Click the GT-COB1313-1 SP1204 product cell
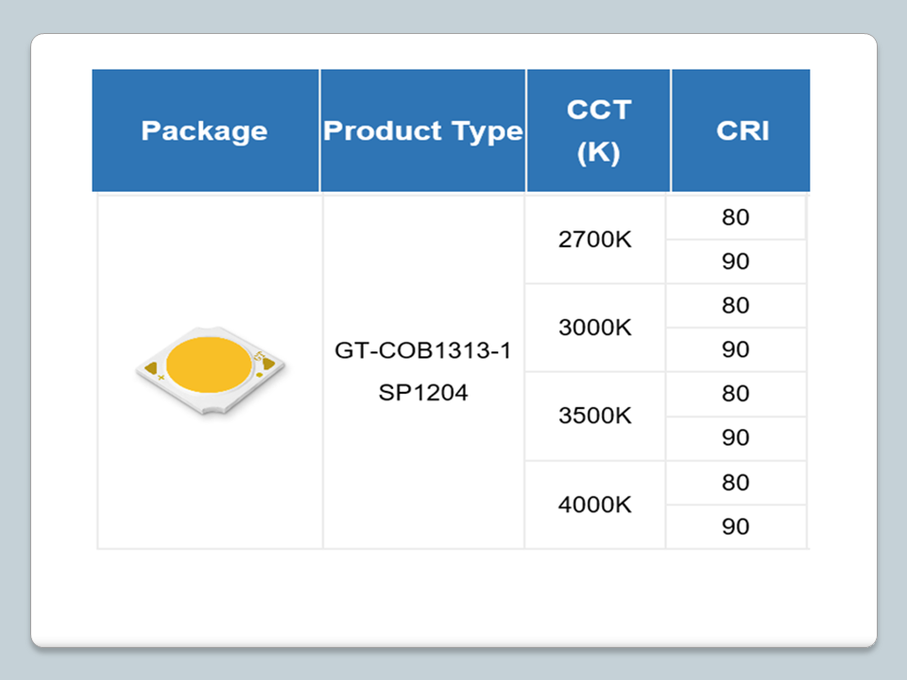Viewport: 907px width, 680px height. (422, 372)
